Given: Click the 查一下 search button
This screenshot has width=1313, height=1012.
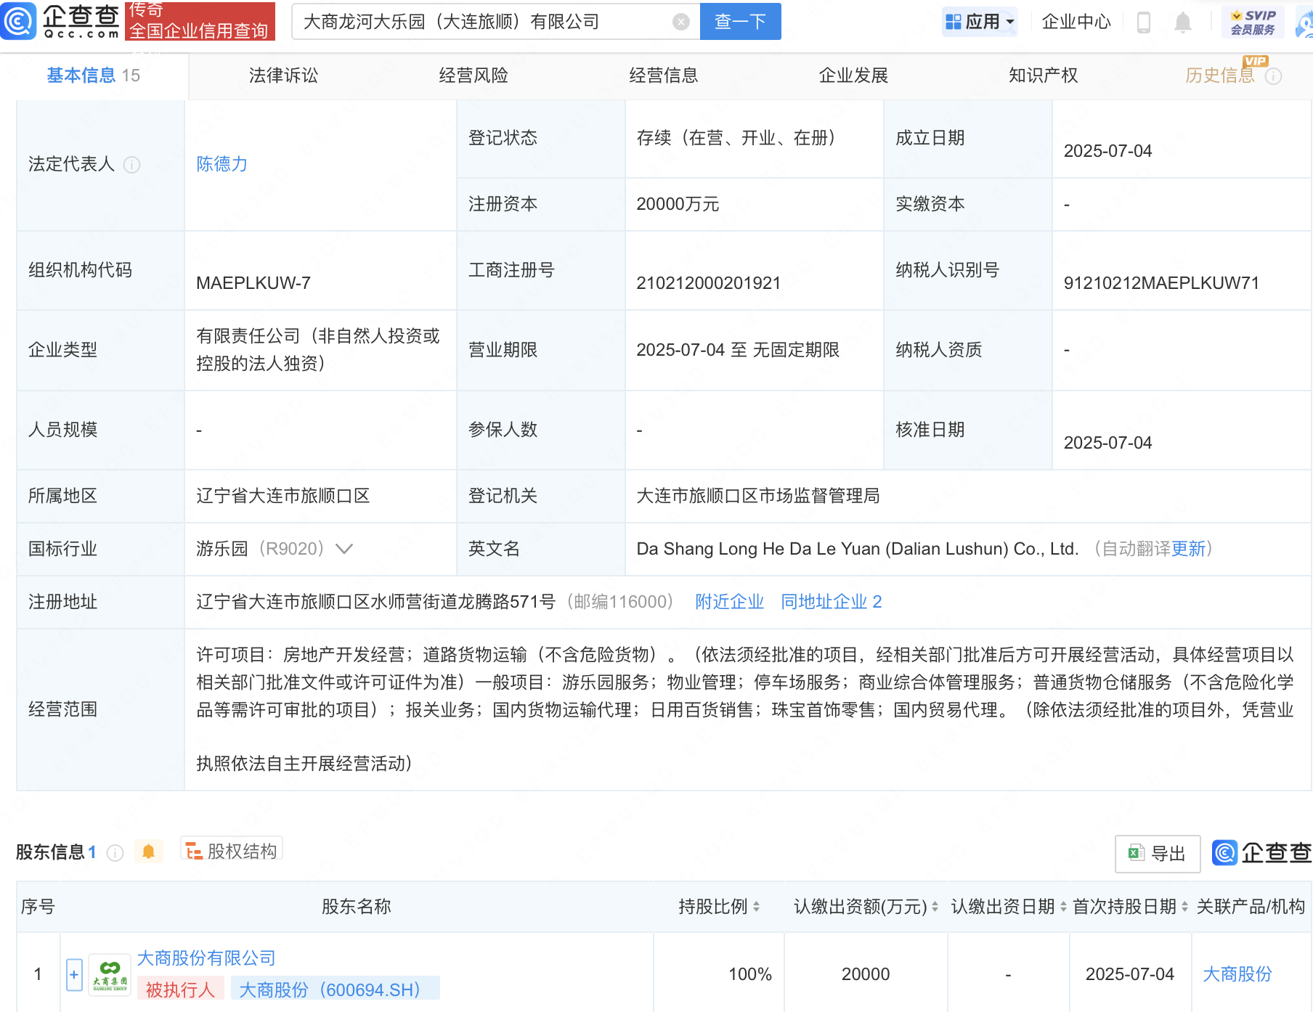Looking at the screenshot, I should pyautogui.click(x=740, y=22).
